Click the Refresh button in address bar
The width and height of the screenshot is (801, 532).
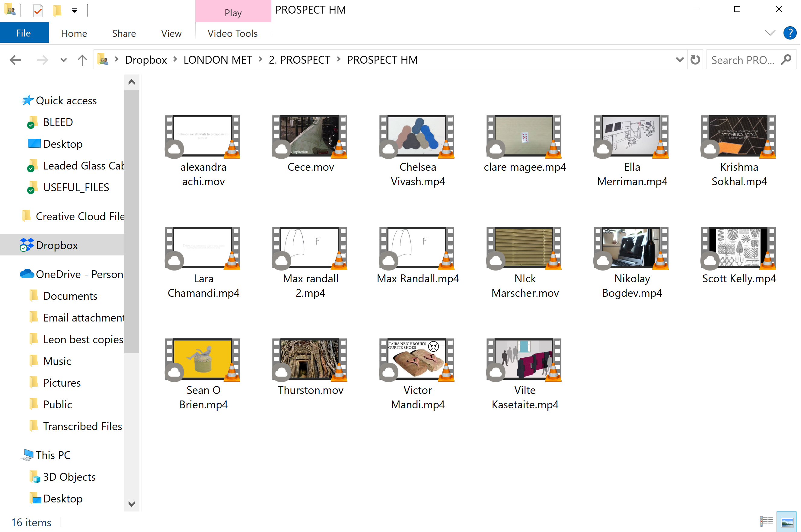695,60
